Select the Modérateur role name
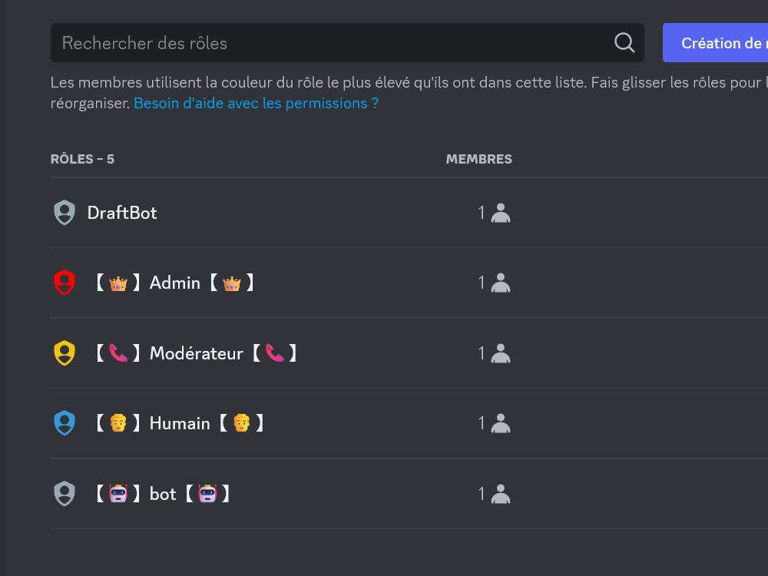The height and width of the screenshot is (576, 768). click(x=196, y=353)
